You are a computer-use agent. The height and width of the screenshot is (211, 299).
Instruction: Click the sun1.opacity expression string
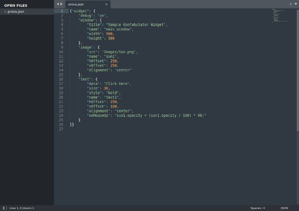tap(160, 115)
